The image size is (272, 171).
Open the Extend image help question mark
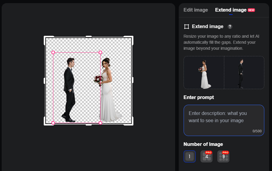[230, 27]
